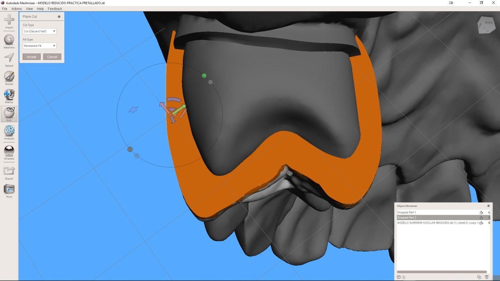Duplicate selected object in Object Browser
This screenshot has width=500, height=281.
click(479, 277)
